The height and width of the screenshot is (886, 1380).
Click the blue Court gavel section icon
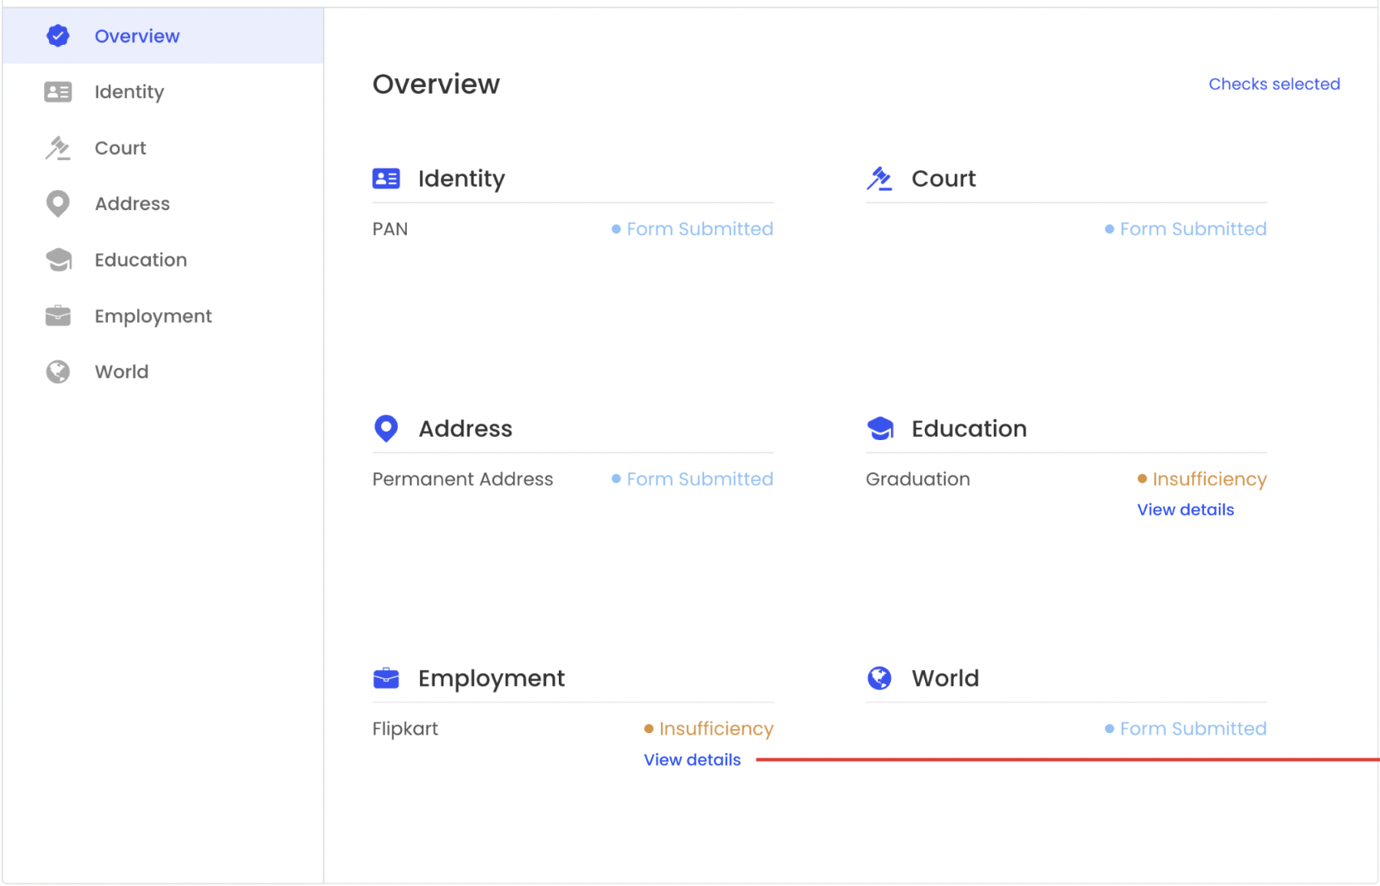[x=879, y=179]
